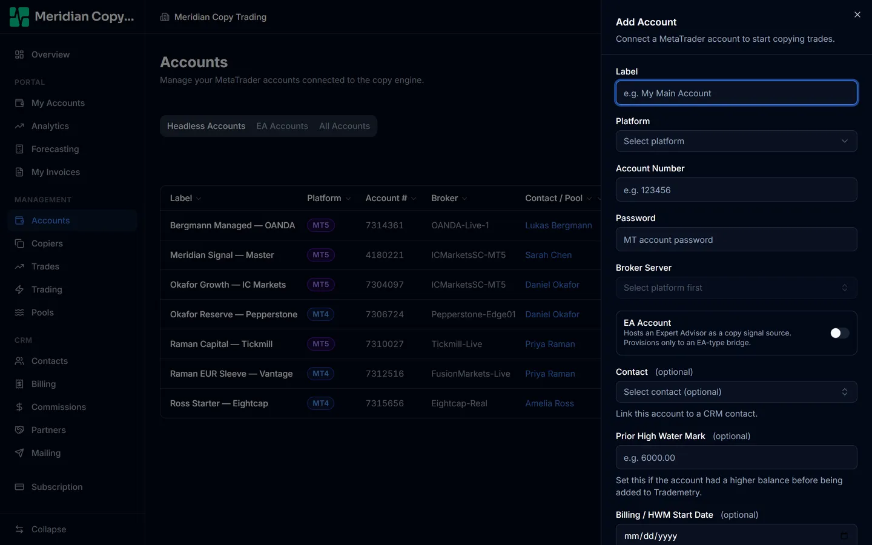Click the Commissions dollar icon
The width and height of the screenshot is (872, 545).
19,407
